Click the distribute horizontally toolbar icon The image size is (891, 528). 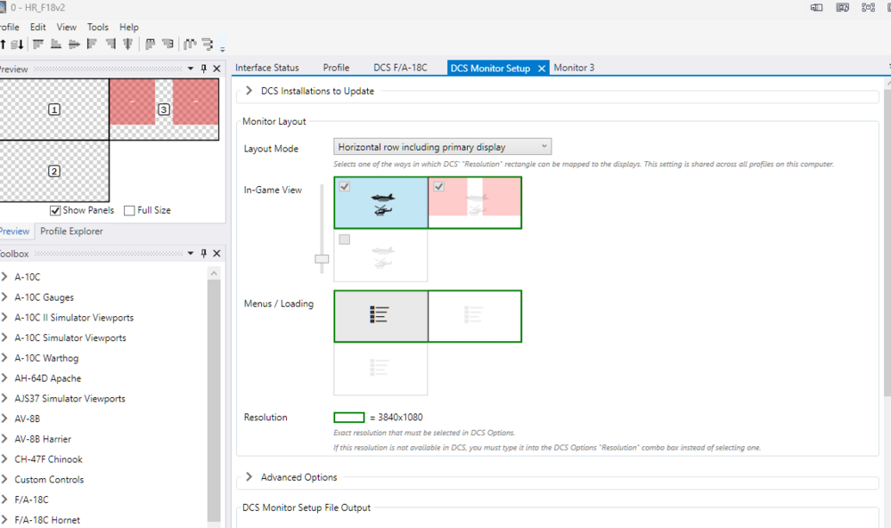click(x=190, y=45)
